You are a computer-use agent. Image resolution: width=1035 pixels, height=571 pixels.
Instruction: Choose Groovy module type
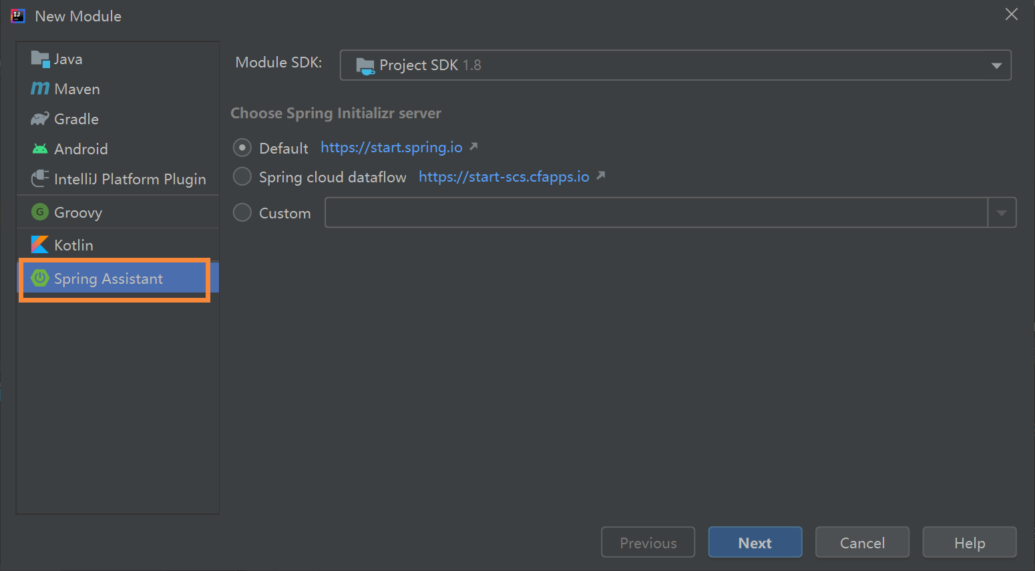(x=118, y=212)
